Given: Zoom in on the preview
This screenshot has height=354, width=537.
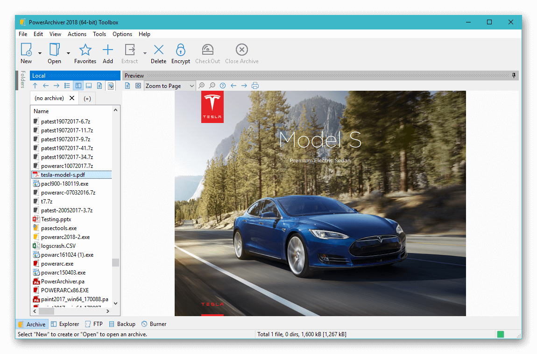Looking at the screenshot, I should [202, 86].
